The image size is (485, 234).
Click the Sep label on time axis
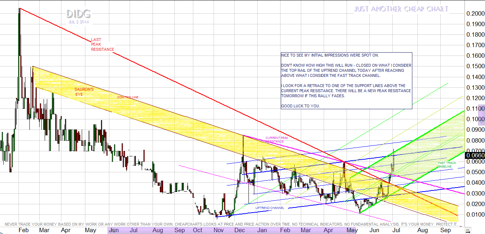[445, 230]
